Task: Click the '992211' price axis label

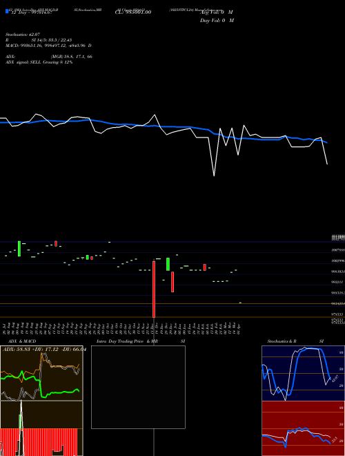Action: coord(337,282)
